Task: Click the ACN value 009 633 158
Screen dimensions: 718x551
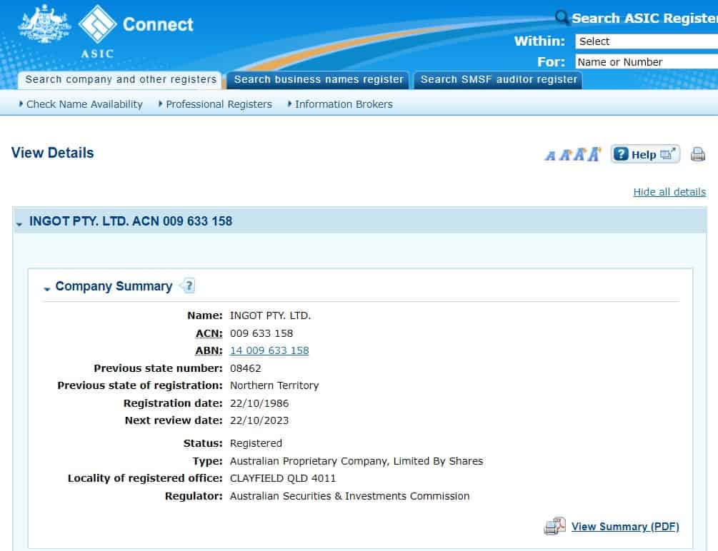Action: tap(261, 333)
